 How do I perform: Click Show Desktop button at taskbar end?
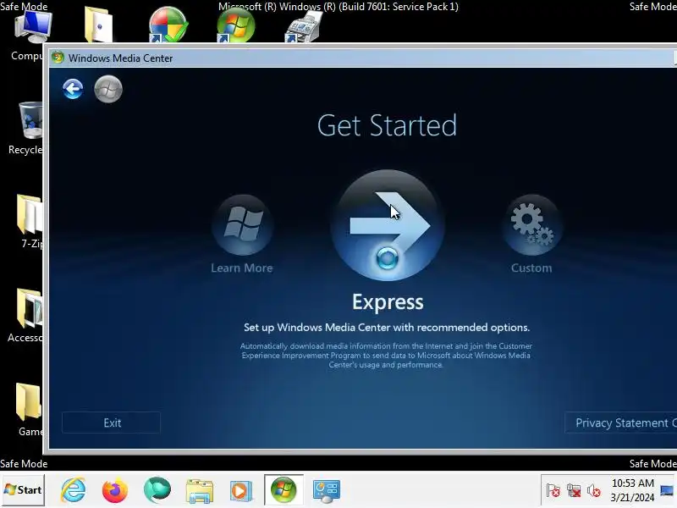tap(667, 490)
